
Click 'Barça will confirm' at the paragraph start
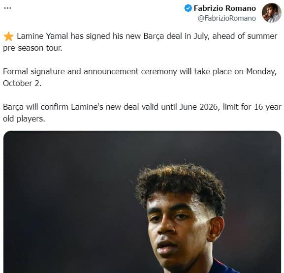pos(35,107)
